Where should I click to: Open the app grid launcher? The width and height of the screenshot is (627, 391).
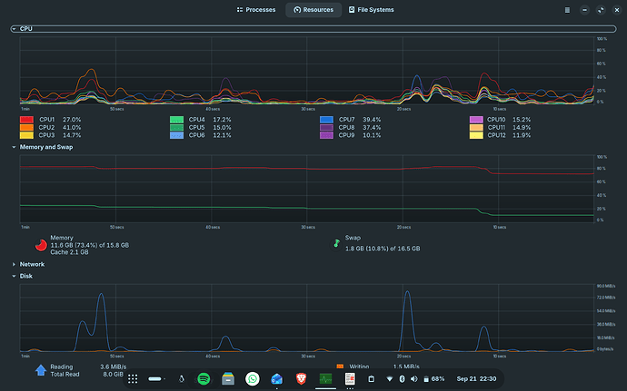tap(133, 378)
